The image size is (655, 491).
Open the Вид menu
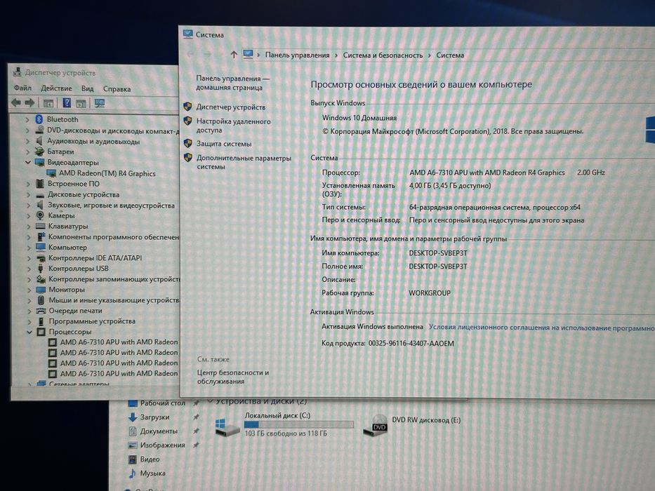(87, 88)
